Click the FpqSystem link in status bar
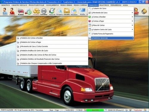 point(138,110)
